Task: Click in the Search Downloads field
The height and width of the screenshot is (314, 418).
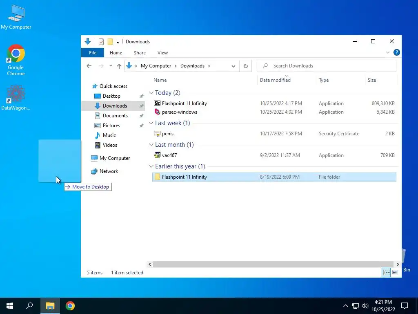Action: click(326, 66)
